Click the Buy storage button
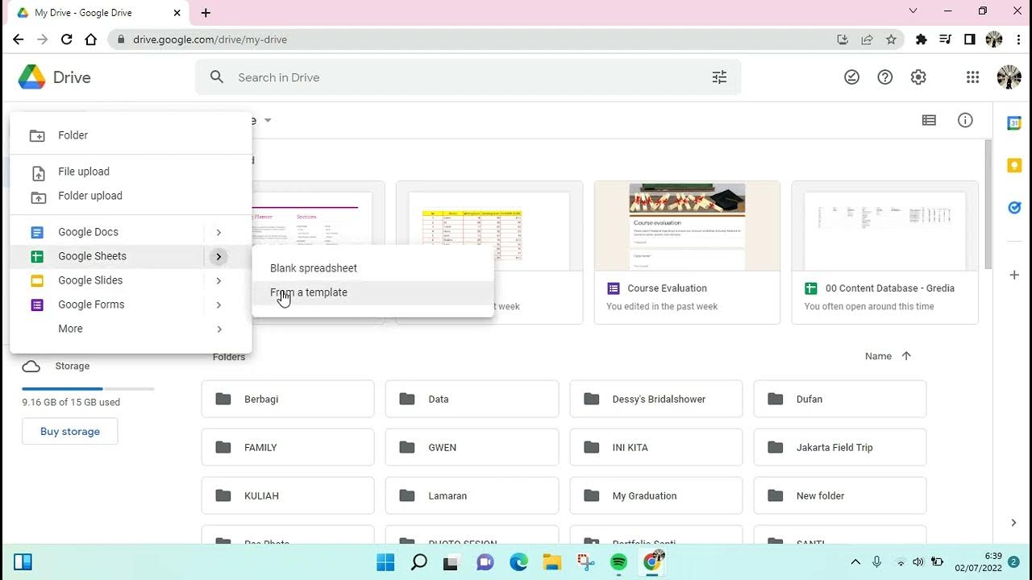Image resolution: width=1032 pixels, height=580 pixels. click(x=70, y=431)
